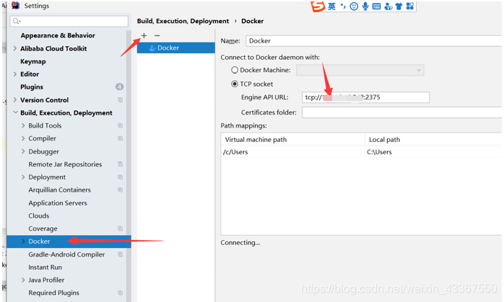Click project-level icon beside Arquillian Containers
Viewport: 504px width, 302px height.
coord(120,190)
